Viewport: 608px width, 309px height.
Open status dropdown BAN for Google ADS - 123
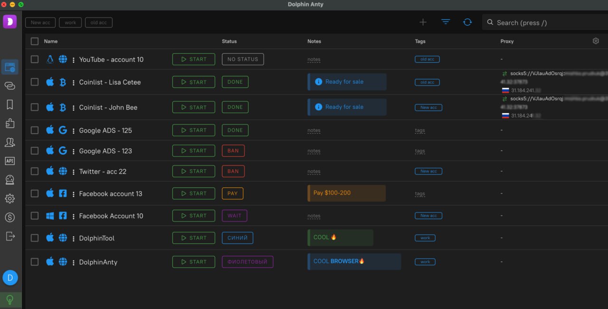pos(233,151)
